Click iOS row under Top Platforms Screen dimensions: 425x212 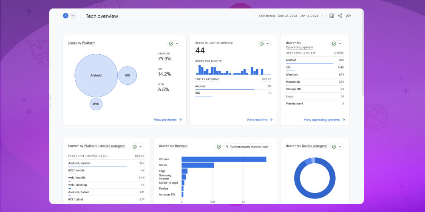click(233, 93)
